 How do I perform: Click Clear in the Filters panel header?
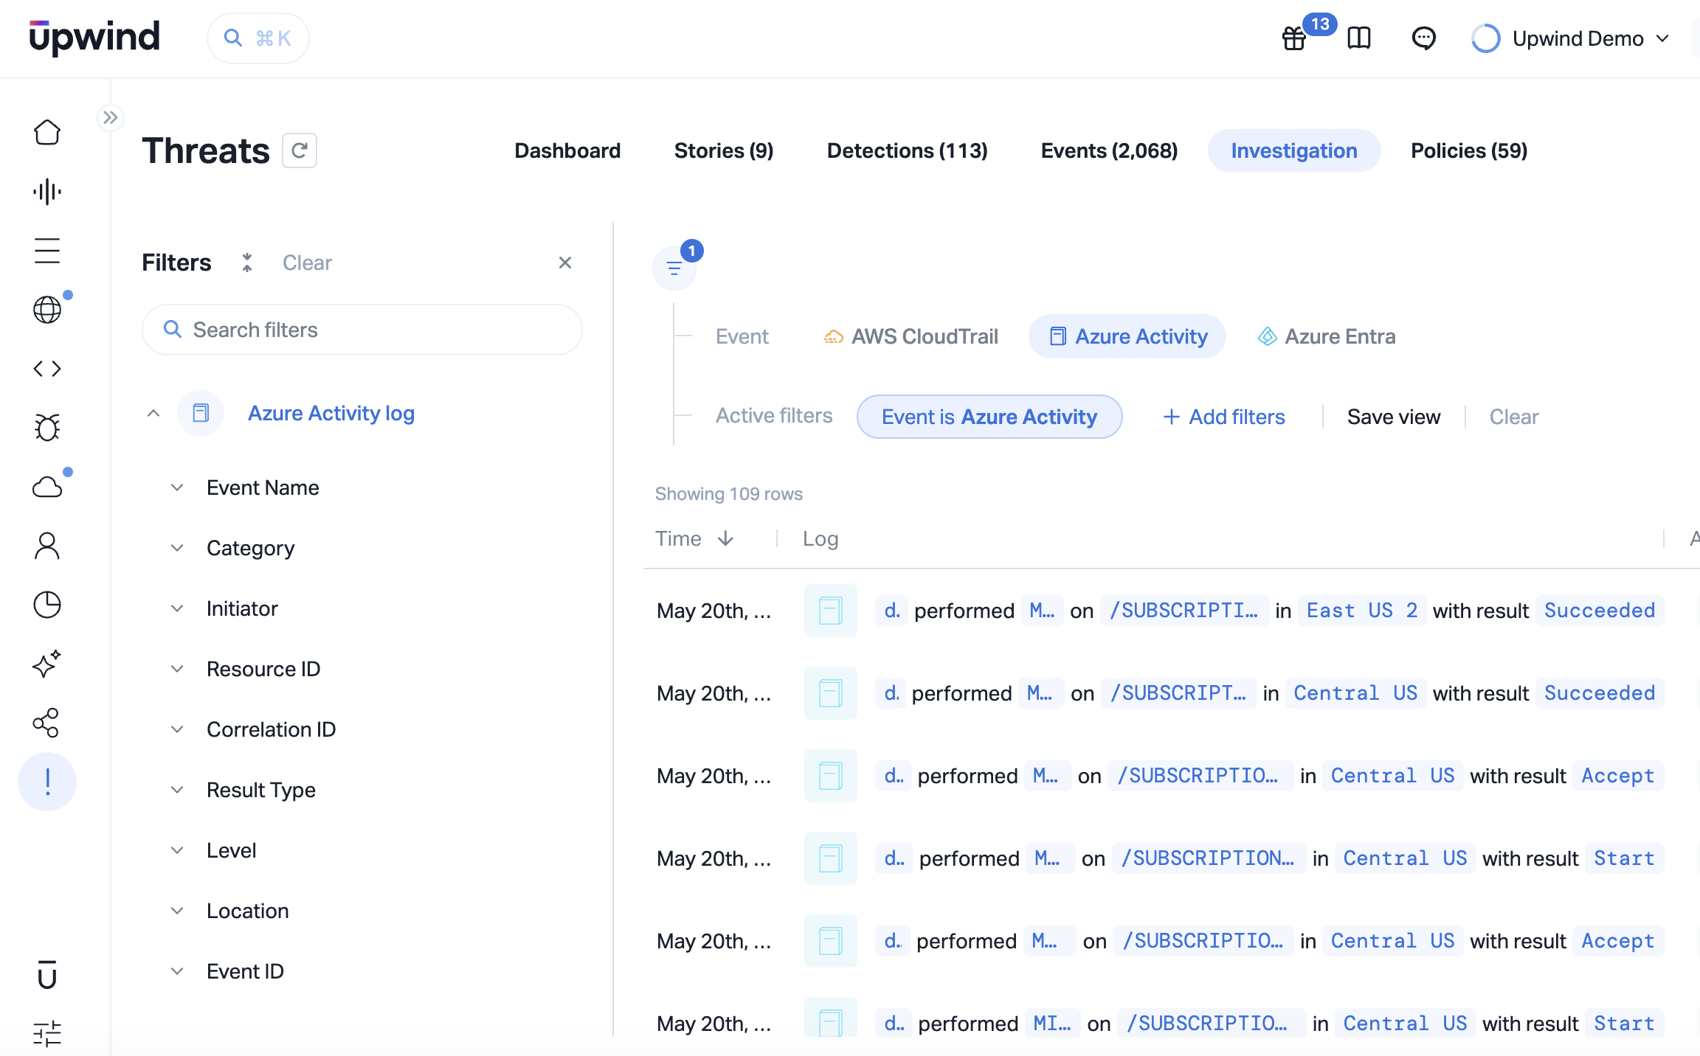(307, 263)
